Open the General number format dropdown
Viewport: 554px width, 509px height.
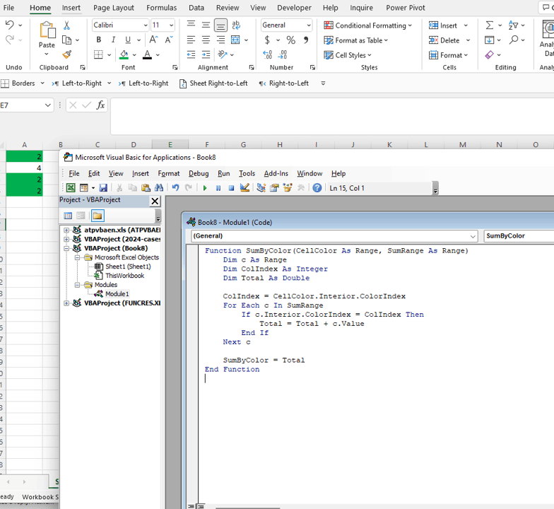[309, 25]
